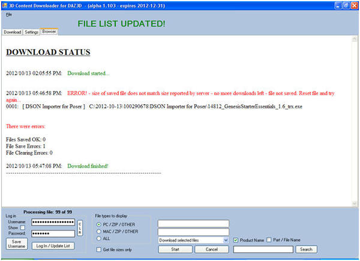Click the Start button
Screen dimensions: 360x261
point(175,249)
